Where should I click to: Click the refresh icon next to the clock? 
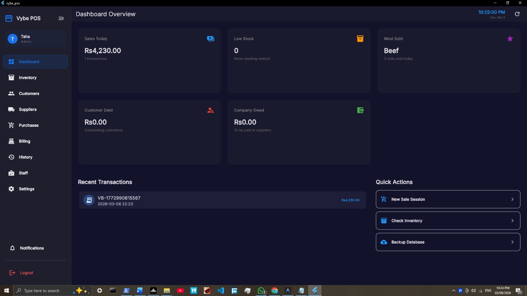[517, 14]
